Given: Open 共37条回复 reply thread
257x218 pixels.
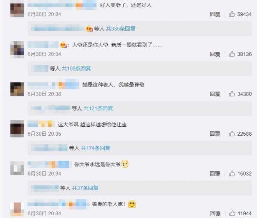Looking at the screenshot, I should (85, 188).
